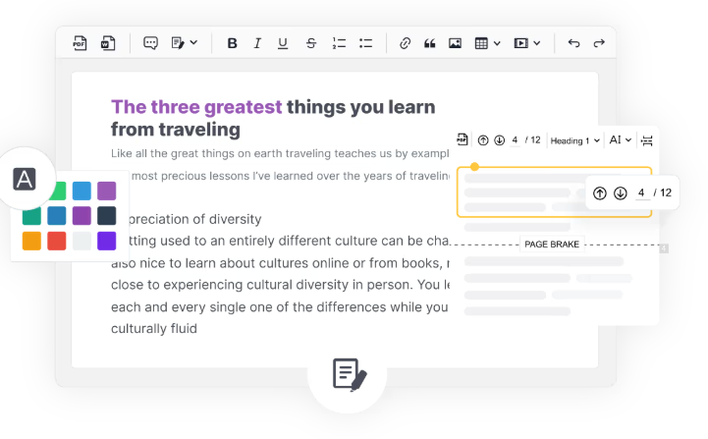Redo the last undone action

(x=599, y=43)
